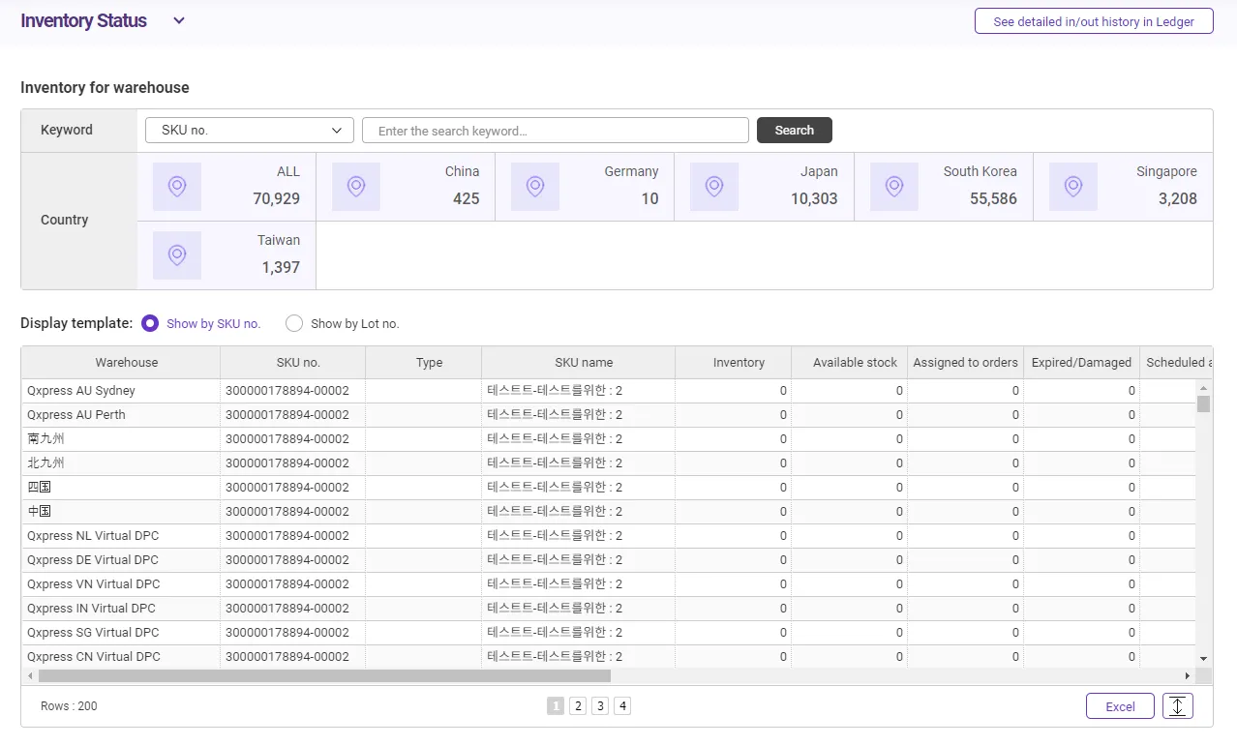Click the Taiwan location pin icon
The height and width of the screenshot is (746, 1237).
click(177, 255)
